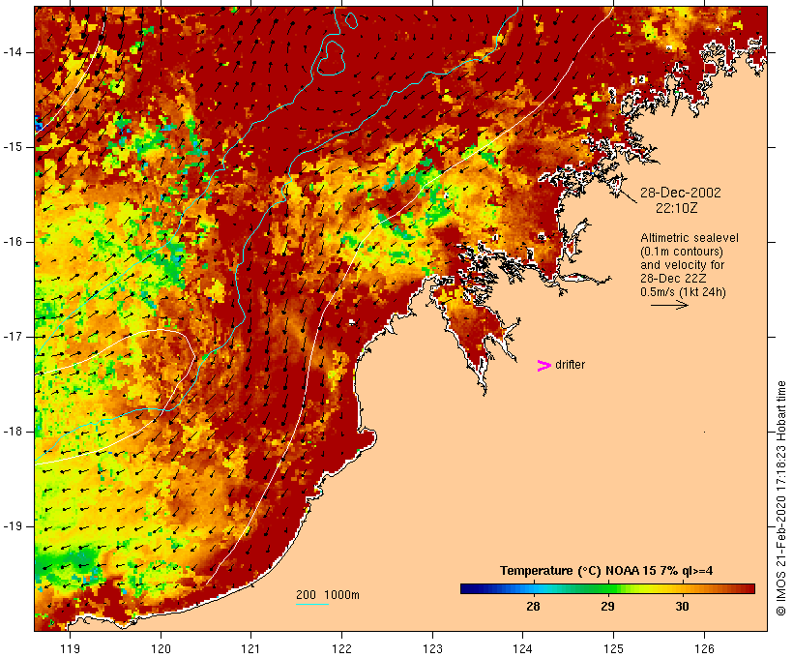
Task: Click '0.5m/s (1kt 24h)' text
Action: pyautogui.click(x=683, y=292)
